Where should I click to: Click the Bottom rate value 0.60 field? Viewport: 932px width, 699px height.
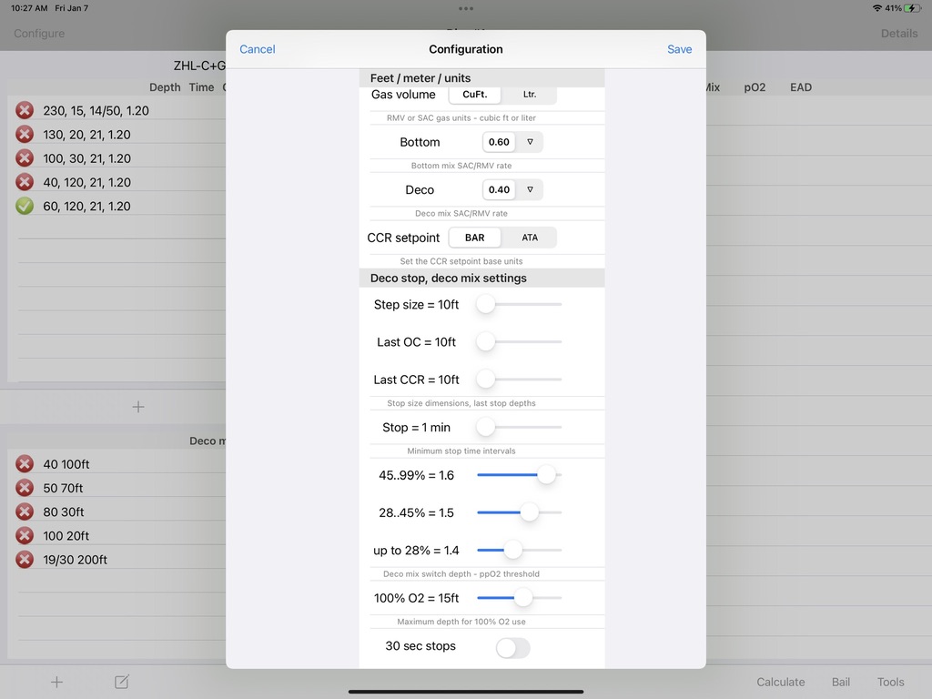tap(499, 141)
